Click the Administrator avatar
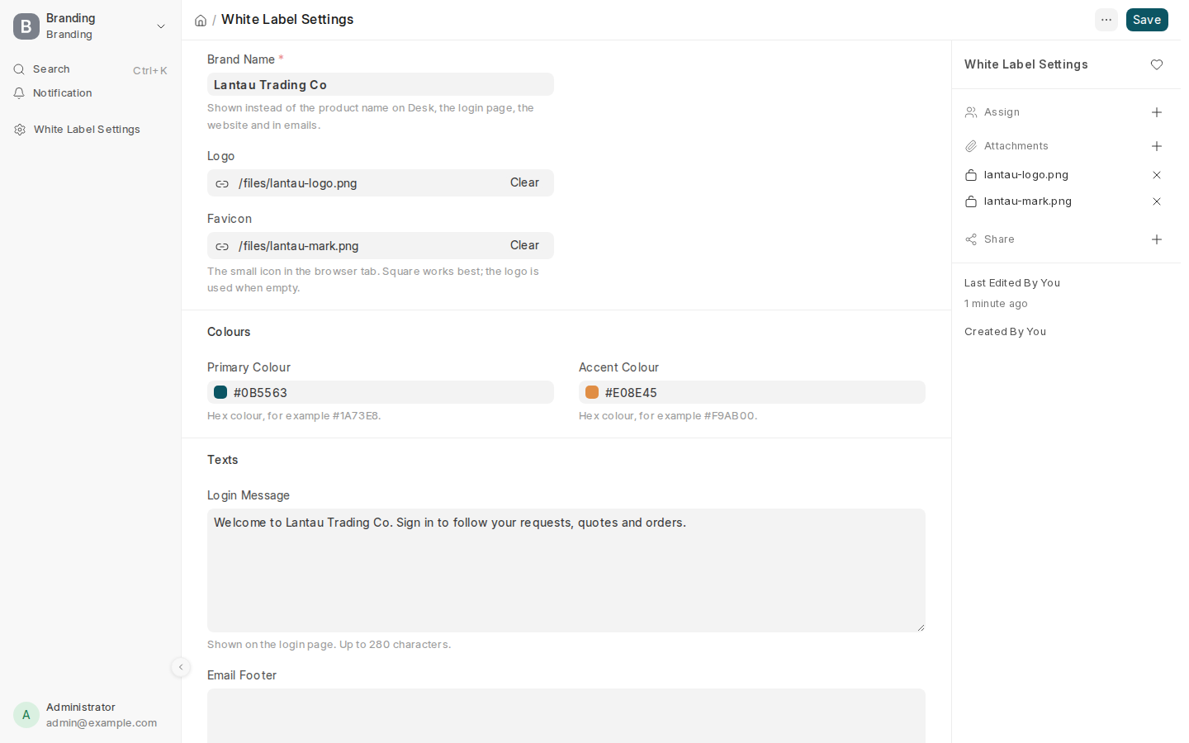The height and width of the screenshot is (743, 1189). (26, 715)
